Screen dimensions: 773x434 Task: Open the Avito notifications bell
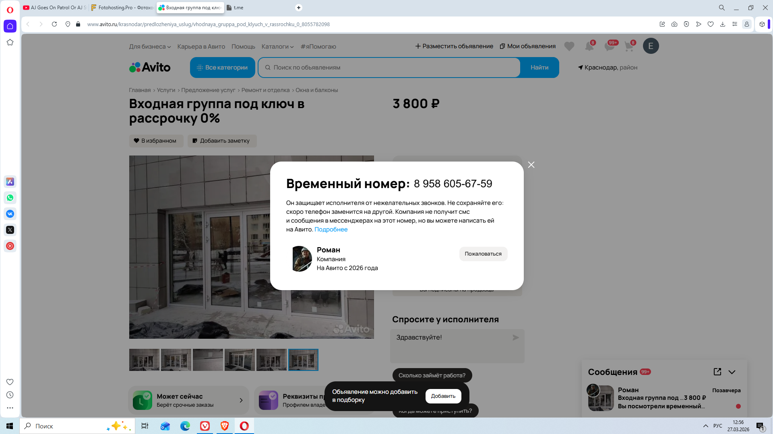[589, 46]
